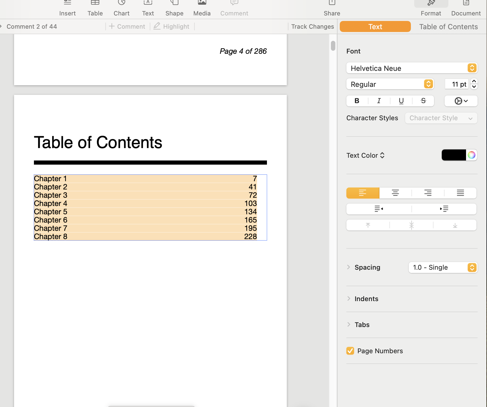Apply bold formatting with B button
Screen dimensions: 487x407
(357, 101)
